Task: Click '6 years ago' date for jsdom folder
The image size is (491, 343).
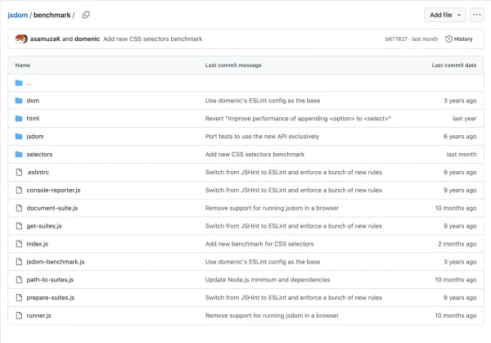Action: point(460,136)
